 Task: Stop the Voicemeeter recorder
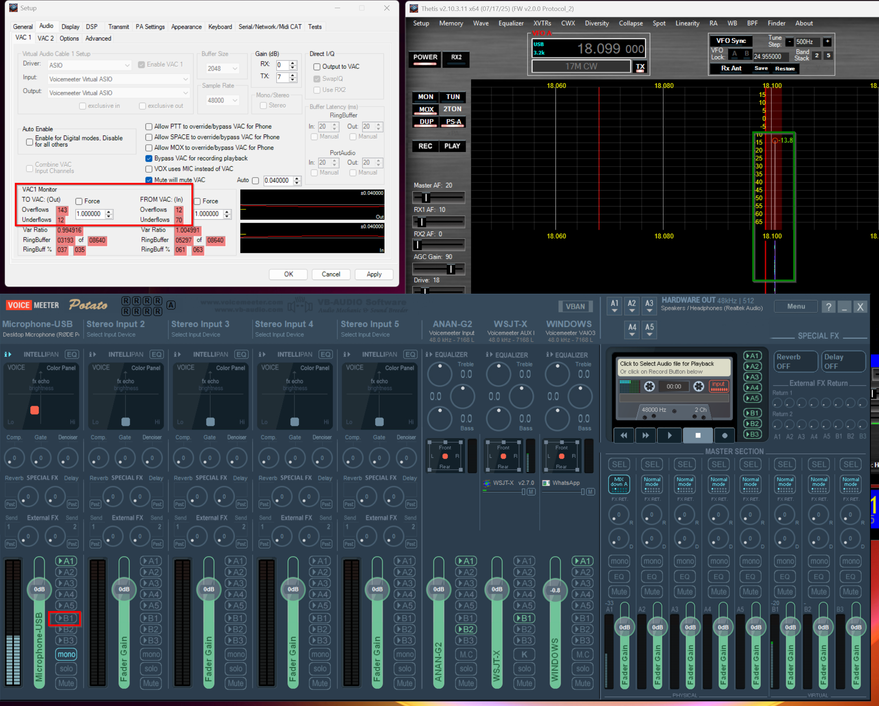(x=698, y=435)
